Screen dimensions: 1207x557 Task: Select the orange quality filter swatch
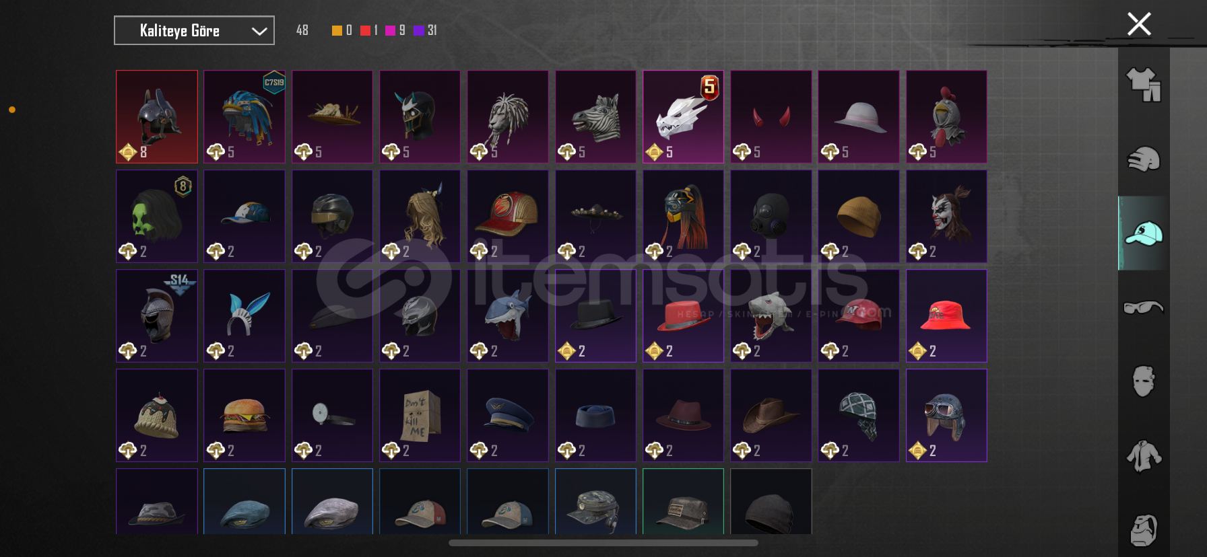point(337,30)
